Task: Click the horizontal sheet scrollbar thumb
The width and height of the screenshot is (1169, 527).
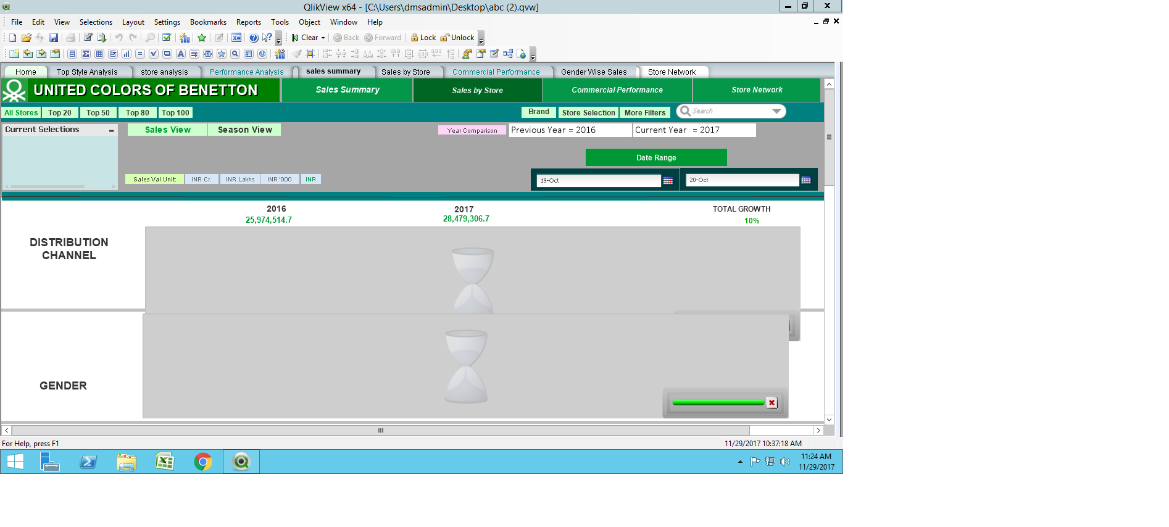Action: pos(381,430)
